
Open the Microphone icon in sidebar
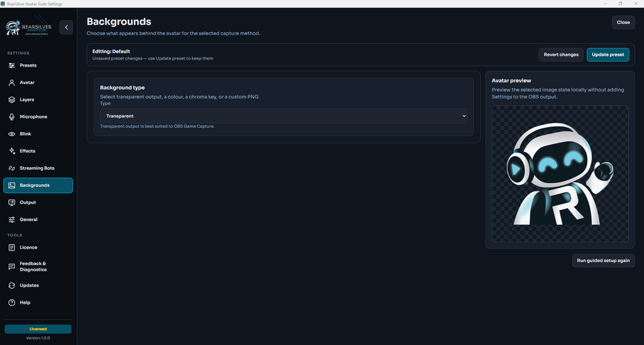tap(11, 117)
